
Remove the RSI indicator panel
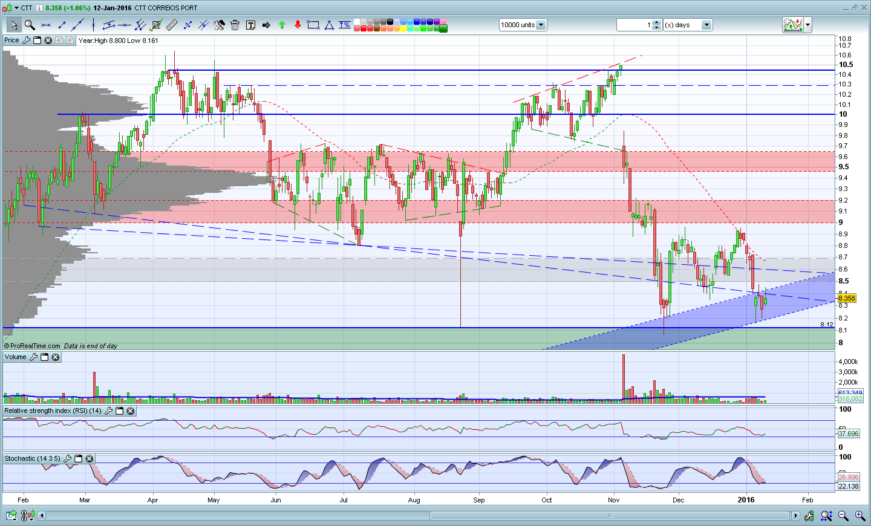pyautogui.click(x=131, y=411)
